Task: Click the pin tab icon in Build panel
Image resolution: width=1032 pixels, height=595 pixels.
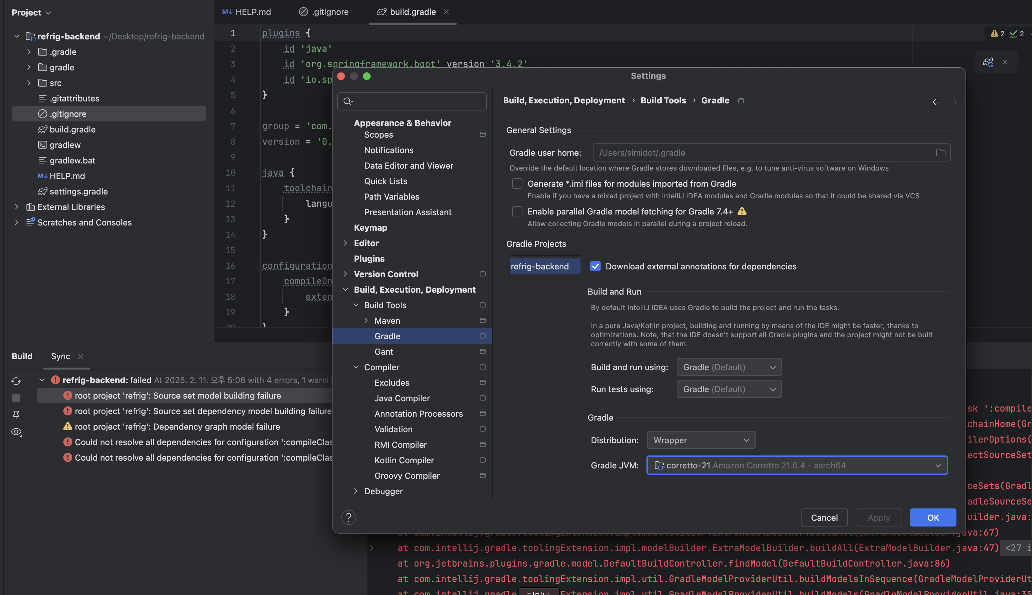Action: coord(16,415)
